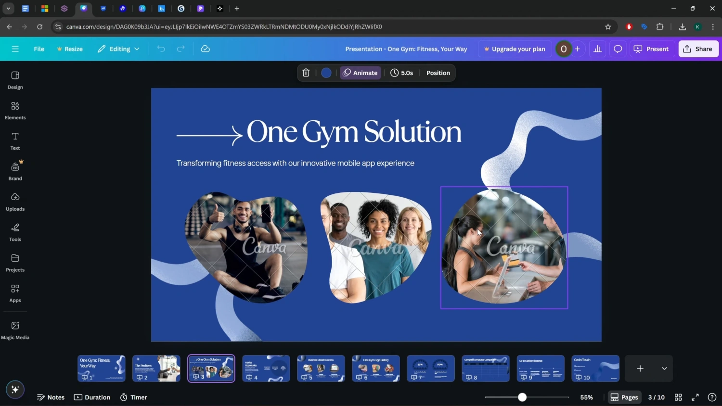Delete the selected element with trash icon

[306, 73]
